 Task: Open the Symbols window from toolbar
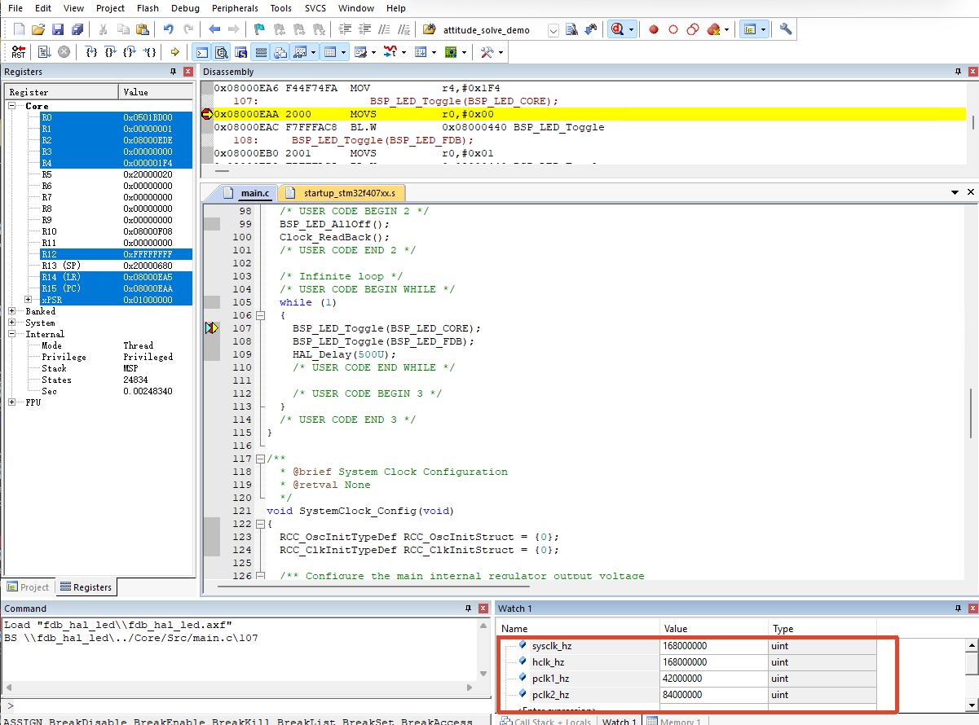pyautogui.click(x=241, y=52)
